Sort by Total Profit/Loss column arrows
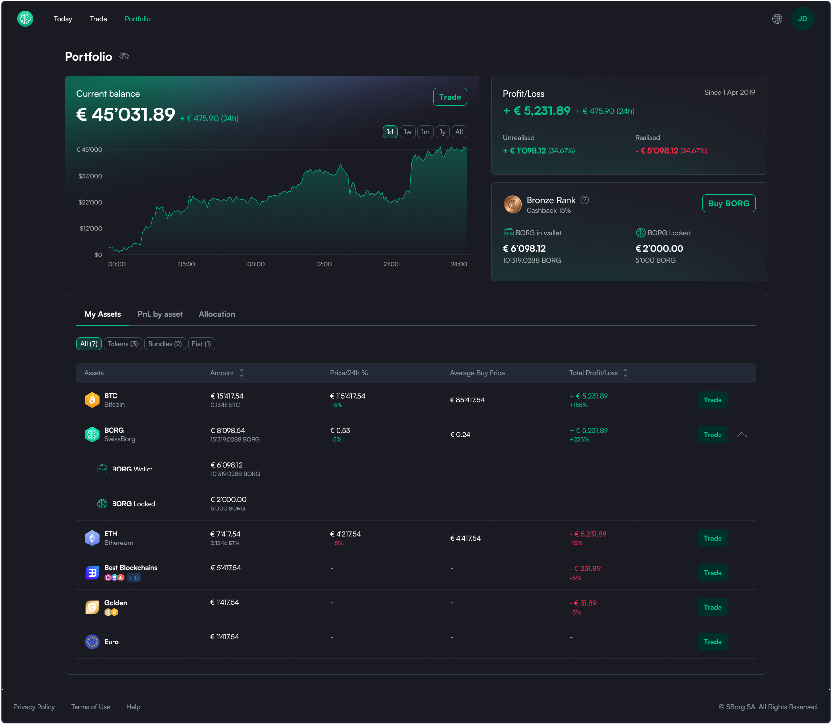This screenshot has width=832, height=725. 625,373
